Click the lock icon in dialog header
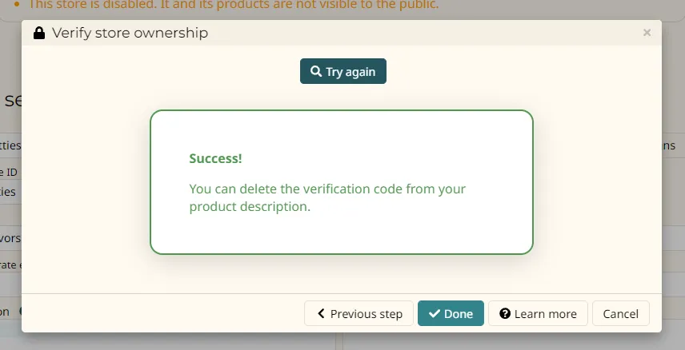 tap(38, 34)
